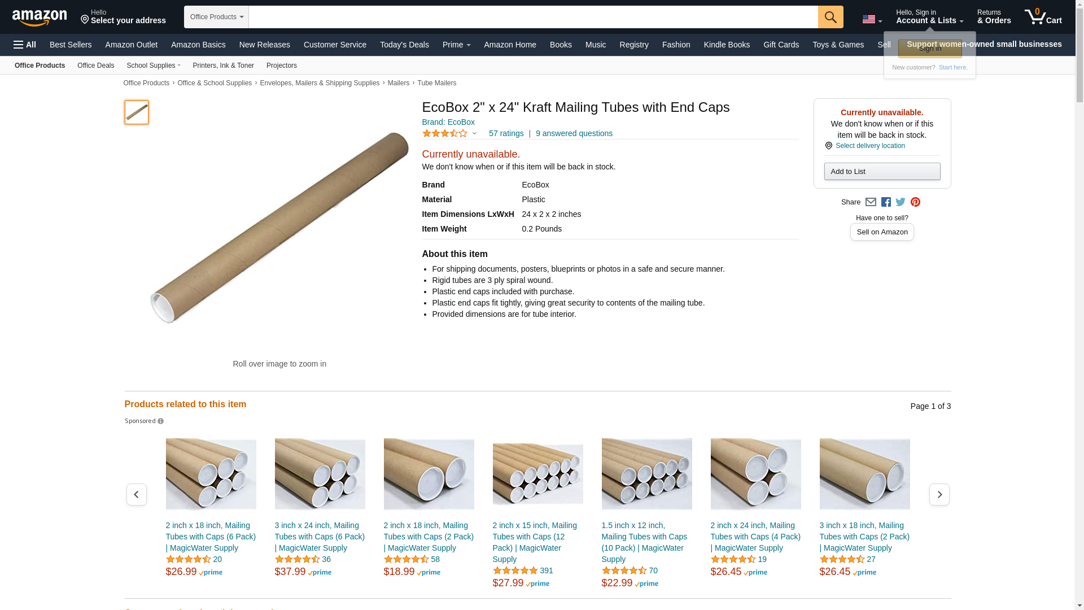Select the mailing tube product thumbnail
Viewport: 1084px width, 610px height.
tap(136, 112)
